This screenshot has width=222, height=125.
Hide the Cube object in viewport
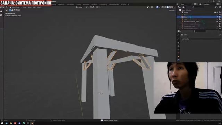(217, 17)
